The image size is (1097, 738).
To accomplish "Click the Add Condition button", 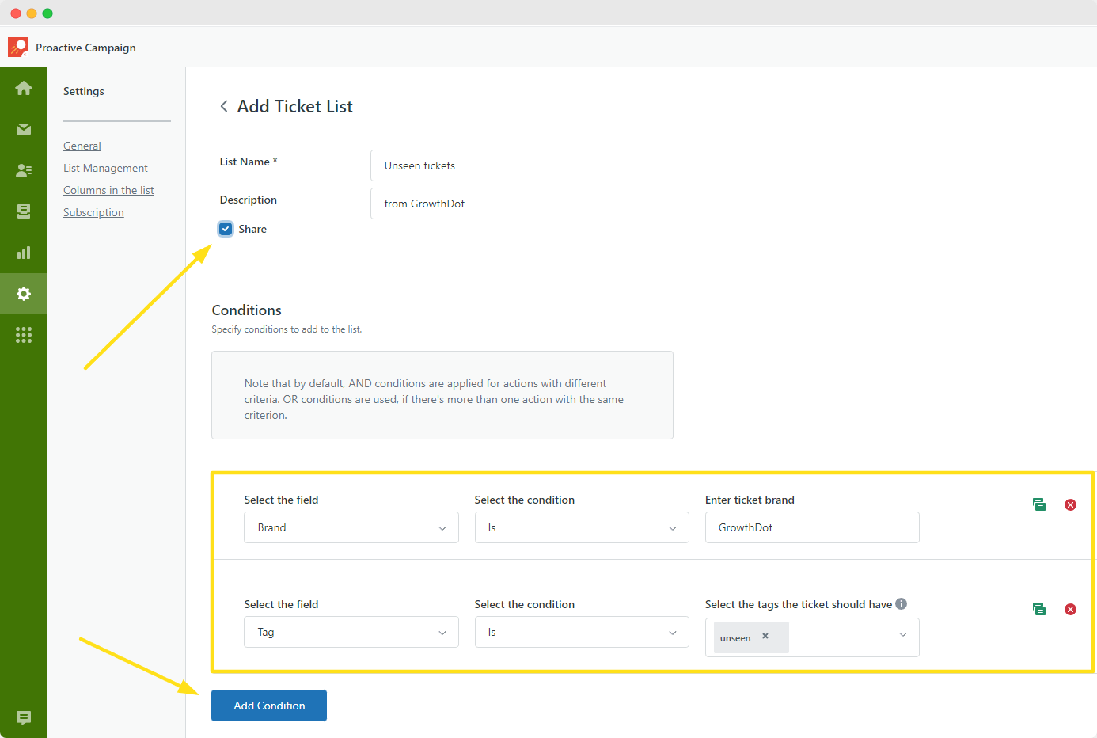I will [x=269, y=706].
